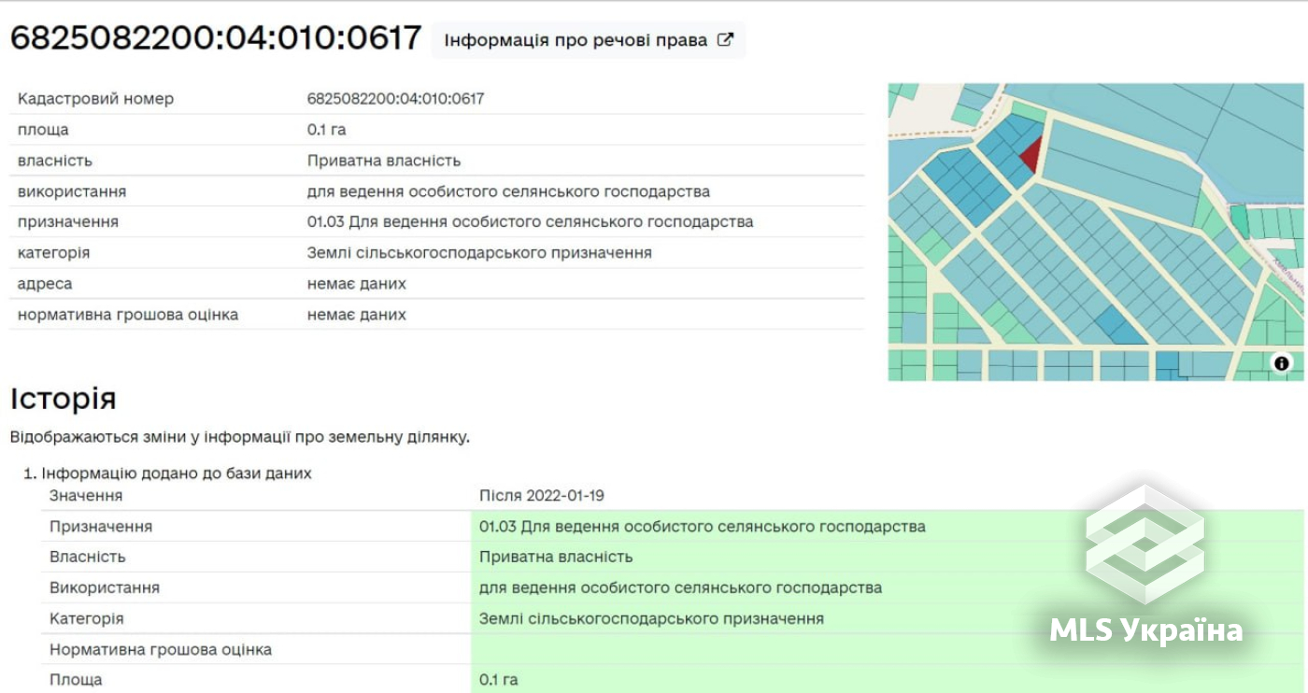Click the capitalized history 'Категорія' label
1308x693 pixels.
(x=87, y=618)
